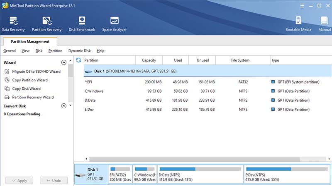Select the Disk 1 header row
Viewport: 332px width, 186px height.
pyautogui.click(x=208, y=71)
